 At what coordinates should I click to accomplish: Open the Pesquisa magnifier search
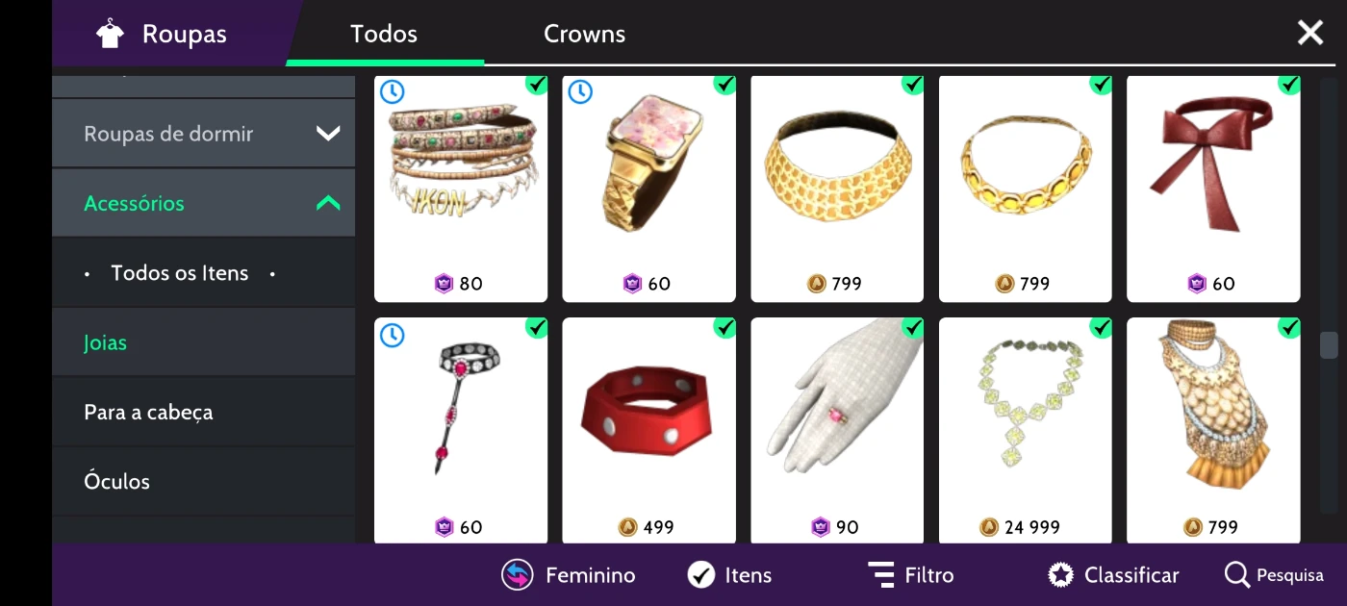click(1237, 575)
